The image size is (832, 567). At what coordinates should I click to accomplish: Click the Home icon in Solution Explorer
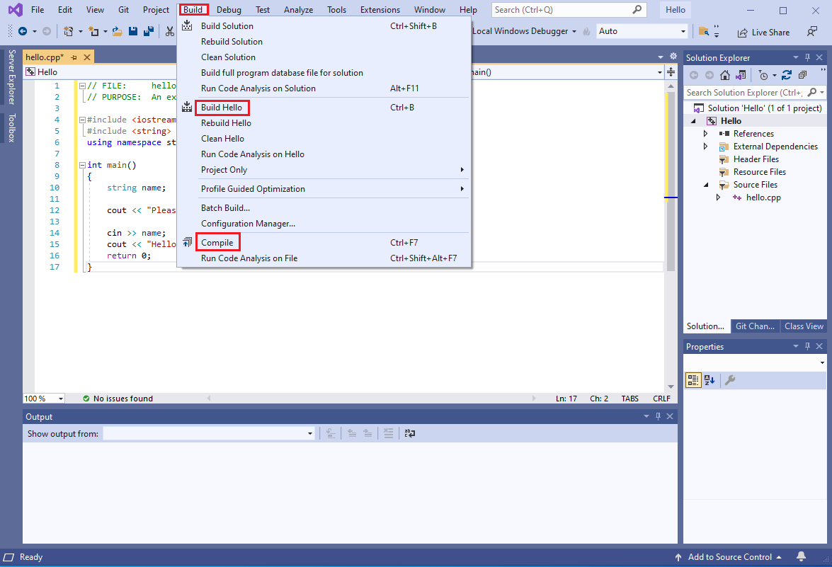pyautogui.click(x=725, y=75)
